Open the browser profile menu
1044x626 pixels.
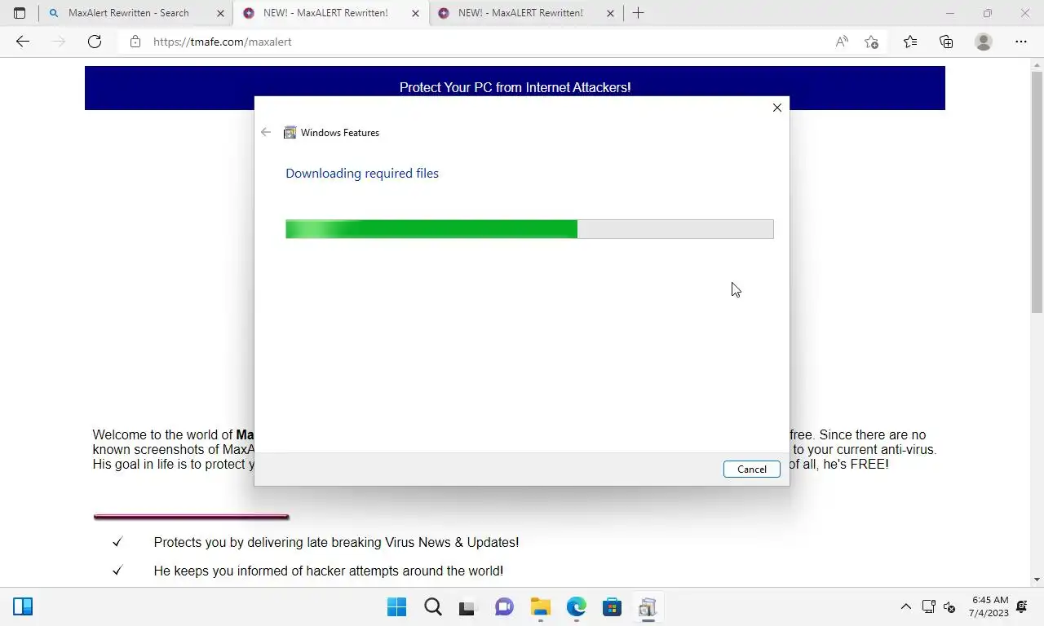click(x=984, y=42)
